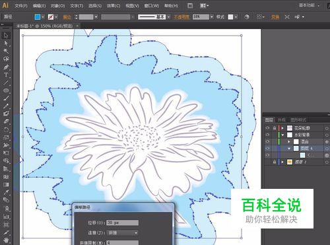Pick the Lasso tool
330x245 pixels.
(x=6, y=59)
